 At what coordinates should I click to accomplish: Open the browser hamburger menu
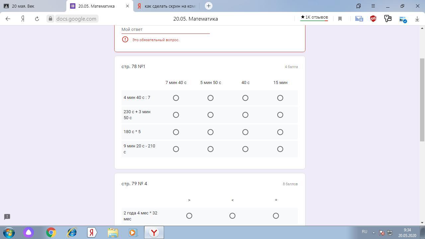pyautogui.click(x=373, y=6)
